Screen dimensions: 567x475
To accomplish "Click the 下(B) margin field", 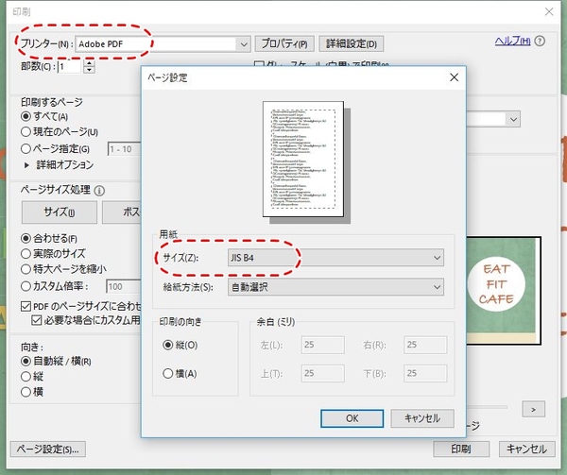I will [x=425, y=373].
